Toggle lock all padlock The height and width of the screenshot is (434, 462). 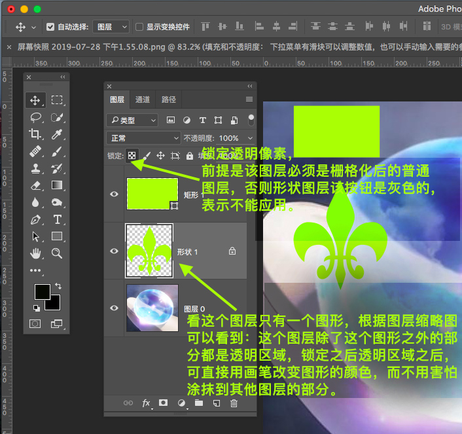190,156
